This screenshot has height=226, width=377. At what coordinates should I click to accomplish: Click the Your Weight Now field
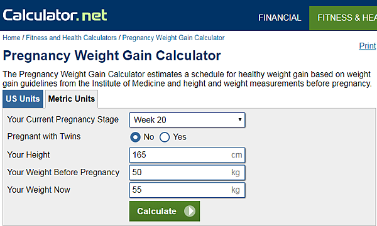pos(187,190)
